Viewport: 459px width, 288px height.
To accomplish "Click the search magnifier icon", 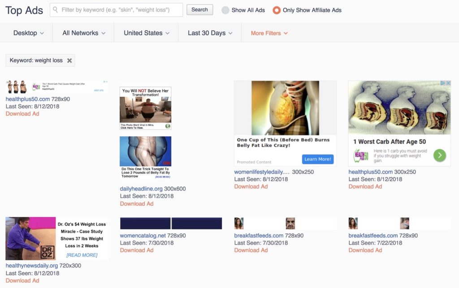I will tap(55, 10).
